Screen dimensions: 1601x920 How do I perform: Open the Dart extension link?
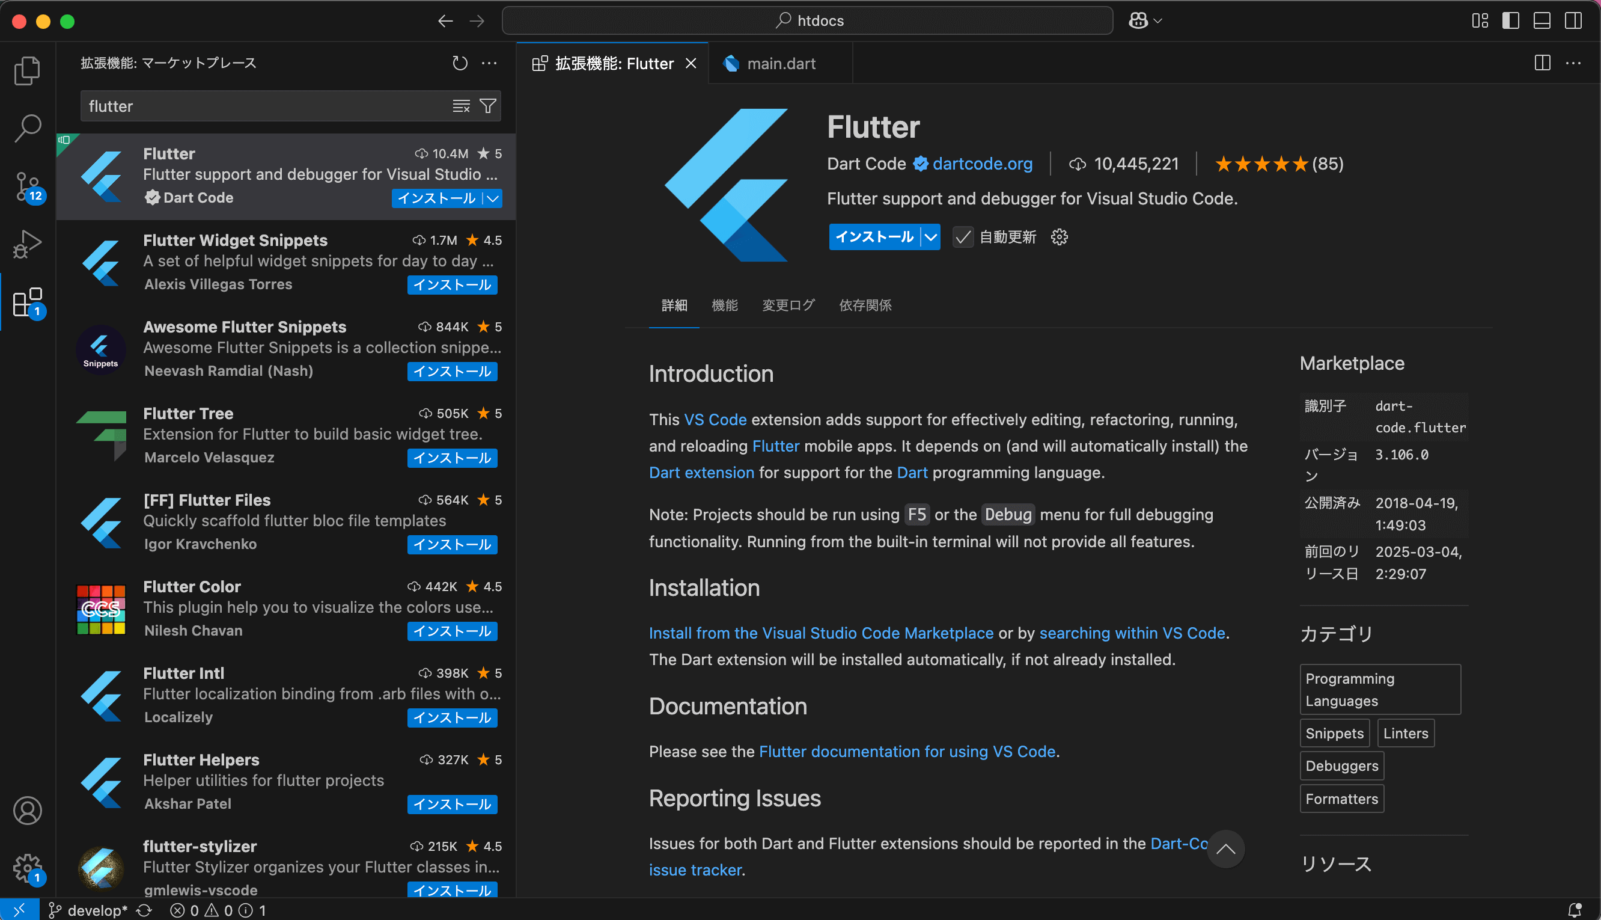point(701,473)
